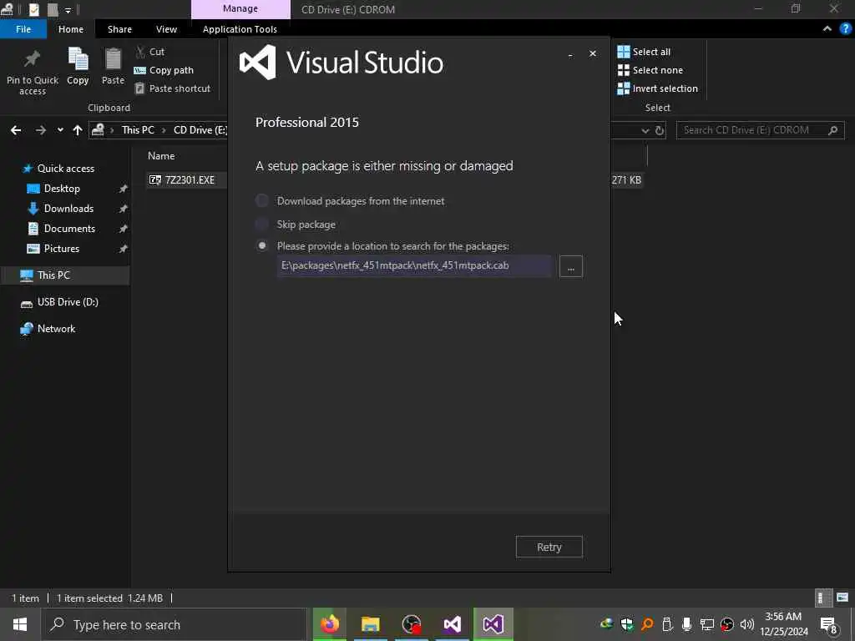Open the browse (...) button for package location
The image size is (855, 641).
pos(571,266)
